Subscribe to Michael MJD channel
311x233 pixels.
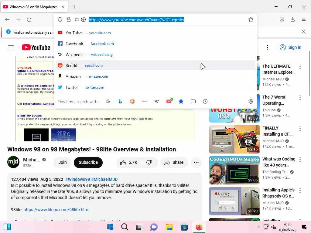coord(88,163)
